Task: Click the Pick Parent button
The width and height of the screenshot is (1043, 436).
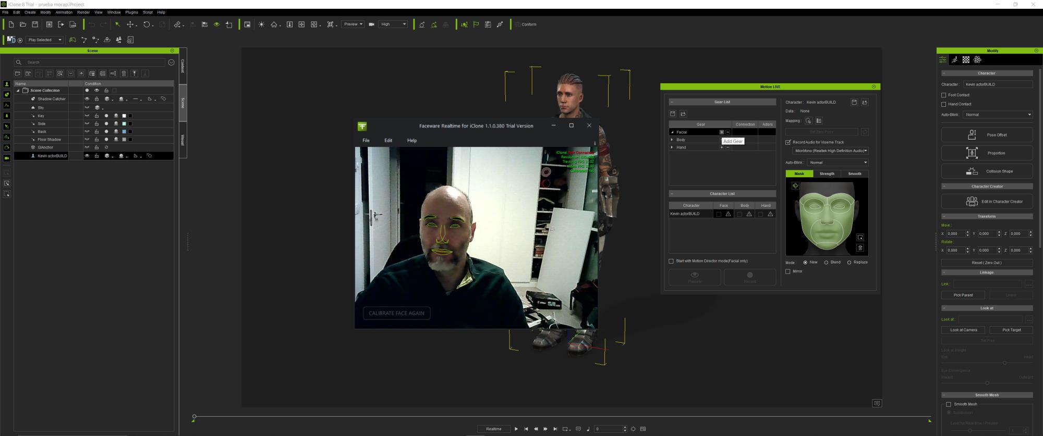Action: (x=963, y=295)
